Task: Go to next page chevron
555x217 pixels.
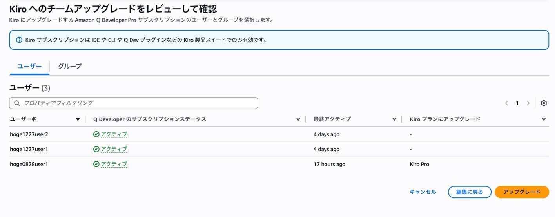Action: pos(528,103)
